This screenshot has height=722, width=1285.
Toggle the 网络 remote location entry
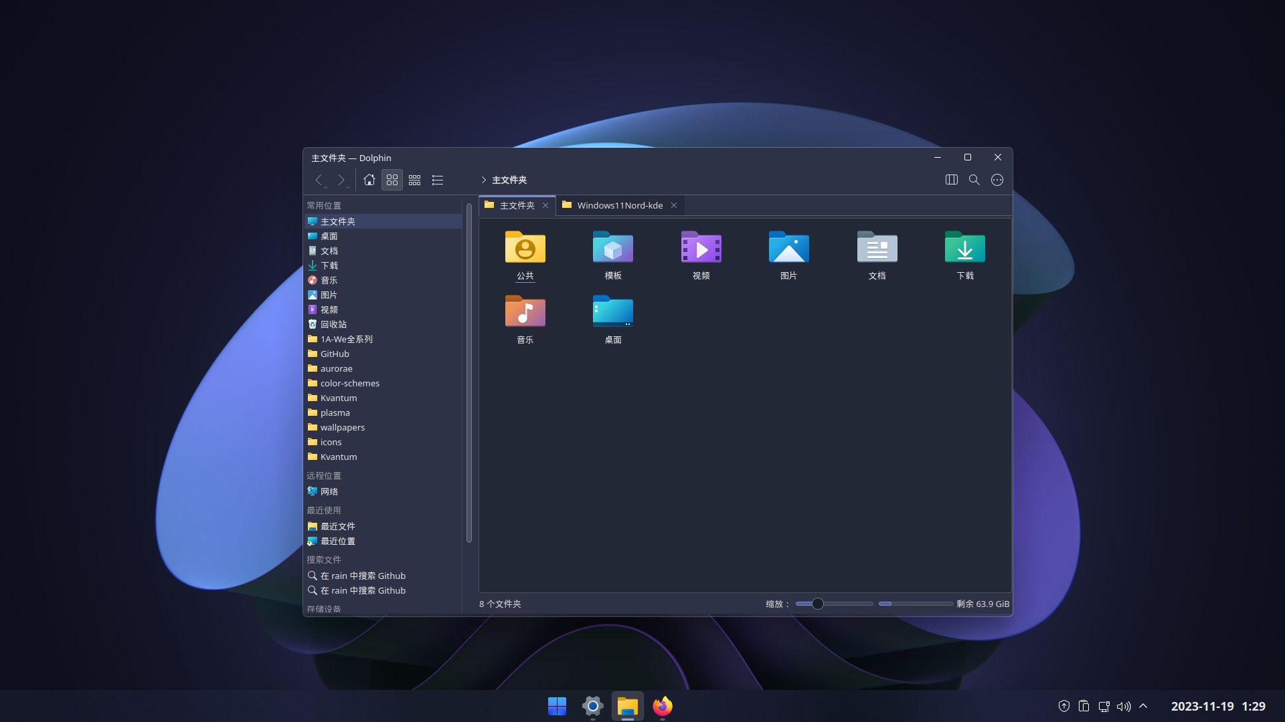[328, 491]
